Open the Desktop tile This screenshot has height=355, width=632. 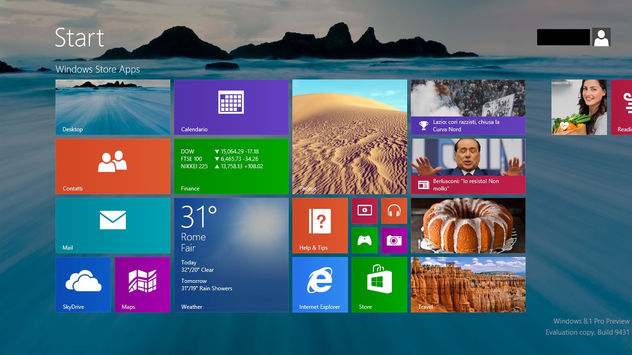tap(113, 107)
